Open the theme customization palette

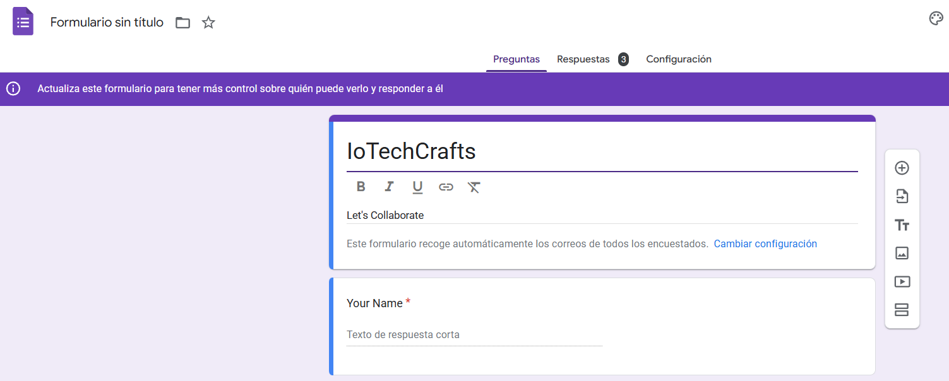pos(936,18)
